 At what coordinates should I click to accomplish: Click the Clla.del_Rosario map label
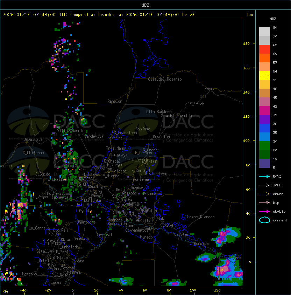point(165,79)
